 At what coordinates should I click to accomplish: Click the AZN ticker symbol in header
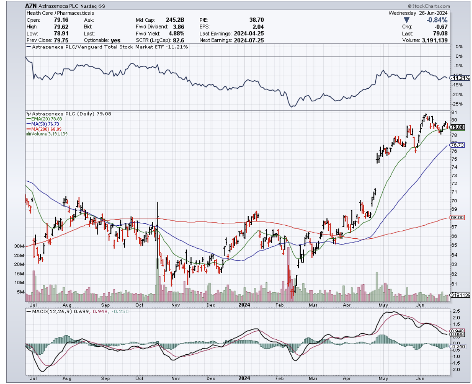pyautogui.click(x=32, y=6)
